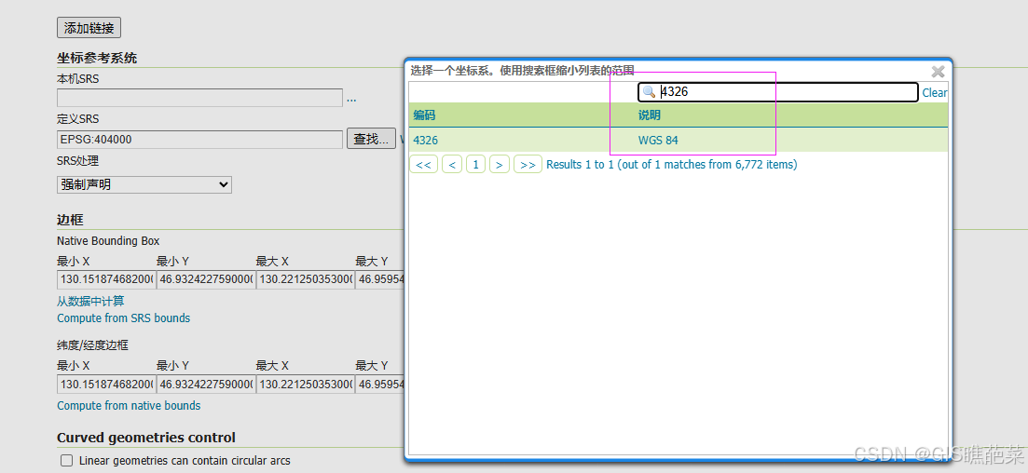The image size is (1028, 473).
Task: Click Compute from native bounds link
Action: point(129,406)
